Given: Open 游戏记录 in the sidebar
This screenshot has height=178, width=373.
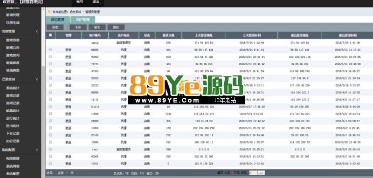Looking at the screenshot, I should (x=13, y=96).
